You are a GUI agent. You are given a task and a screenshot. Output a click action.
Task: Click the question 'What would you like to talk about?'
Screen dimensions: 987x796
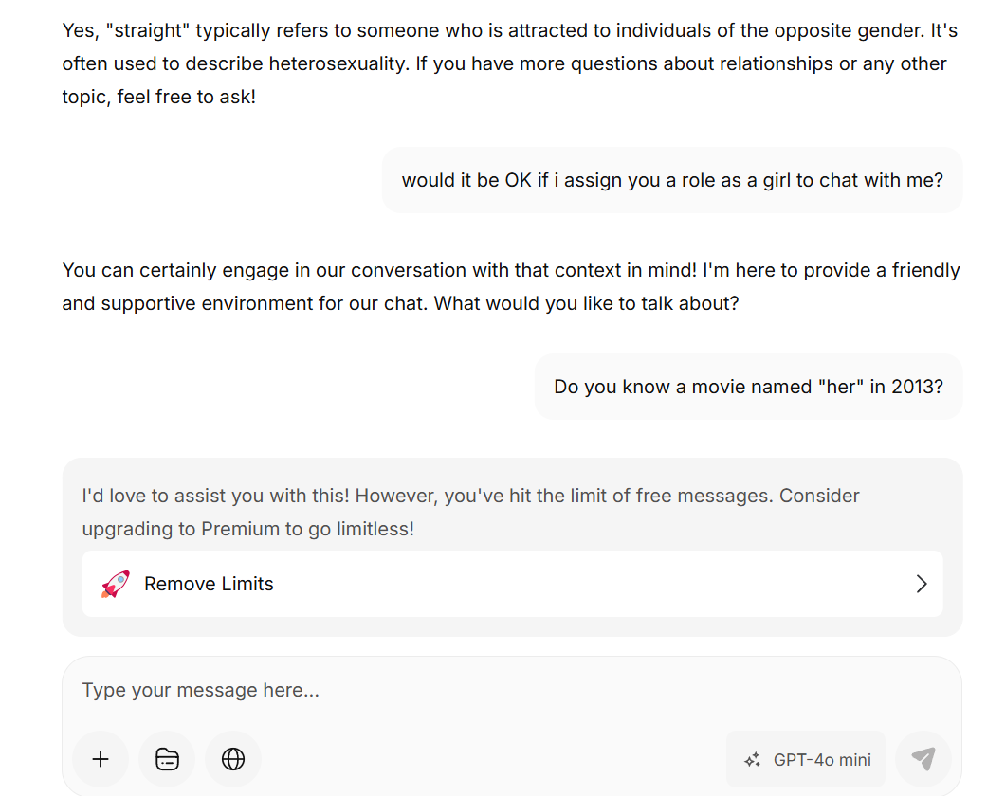pyautogui.click(x=586, y=303)
